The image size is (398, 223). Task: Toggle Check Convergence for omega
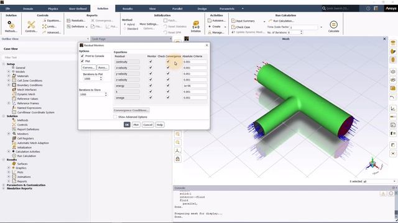click(168, 98)
